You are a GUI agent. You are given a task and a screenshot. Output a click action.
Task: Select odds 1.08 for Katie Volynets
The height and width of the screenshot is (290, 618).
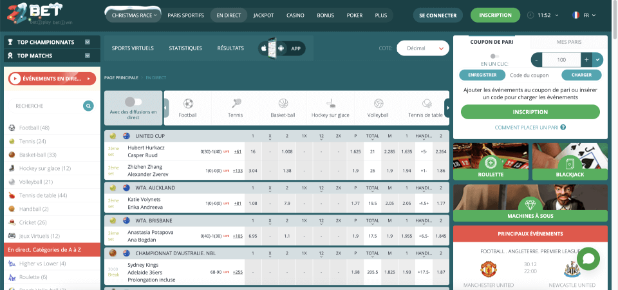click(252, 203)
